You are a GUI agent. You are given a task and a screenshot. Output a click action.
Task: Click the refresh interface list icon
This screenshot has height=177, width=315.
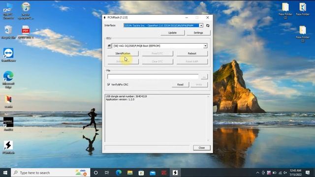point(208,26)
